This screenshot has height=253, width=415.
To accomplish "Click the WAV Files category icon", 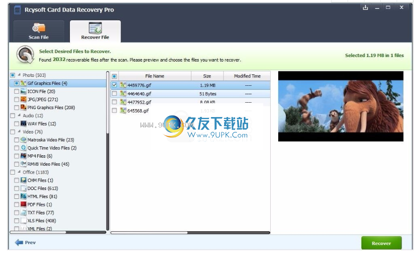I will click(24, 124).
